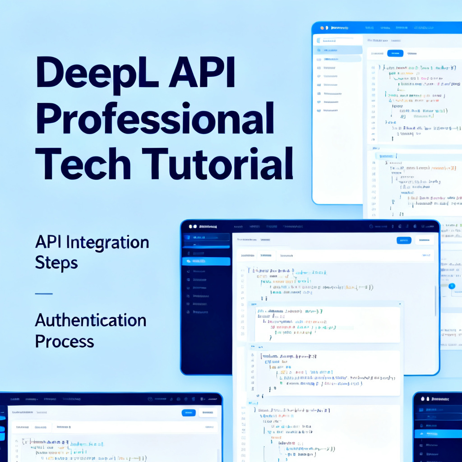Select the topmost sidebar entry in center dark window
Image resolution: width=462 pixels, height=462 pixels.
click(x=206, y=237)
